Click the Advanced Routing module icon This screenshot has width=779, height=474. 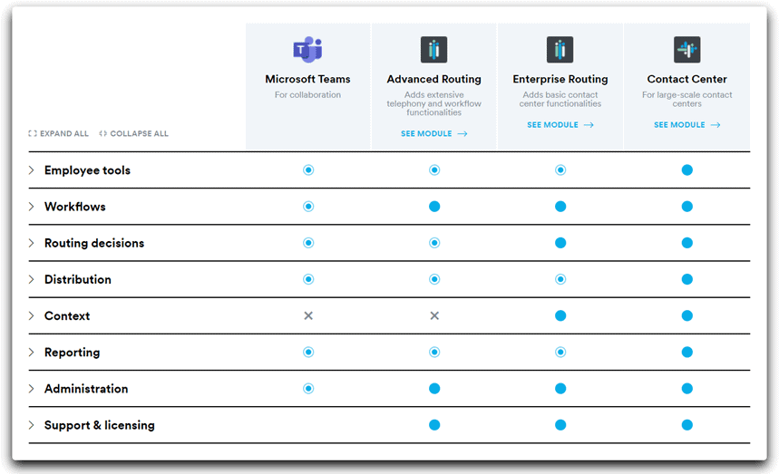tap(433, 50)
